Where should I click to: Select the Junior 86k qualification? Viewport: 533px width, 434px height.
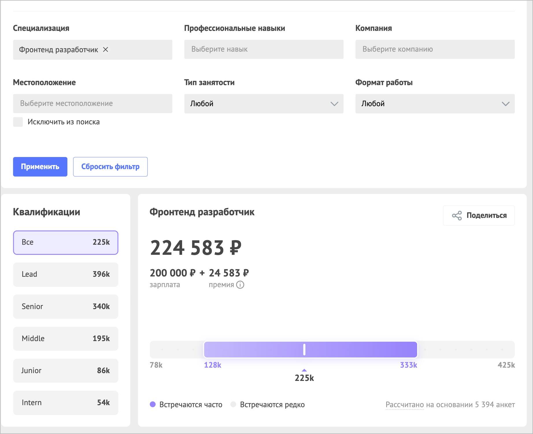coord(66,371)
